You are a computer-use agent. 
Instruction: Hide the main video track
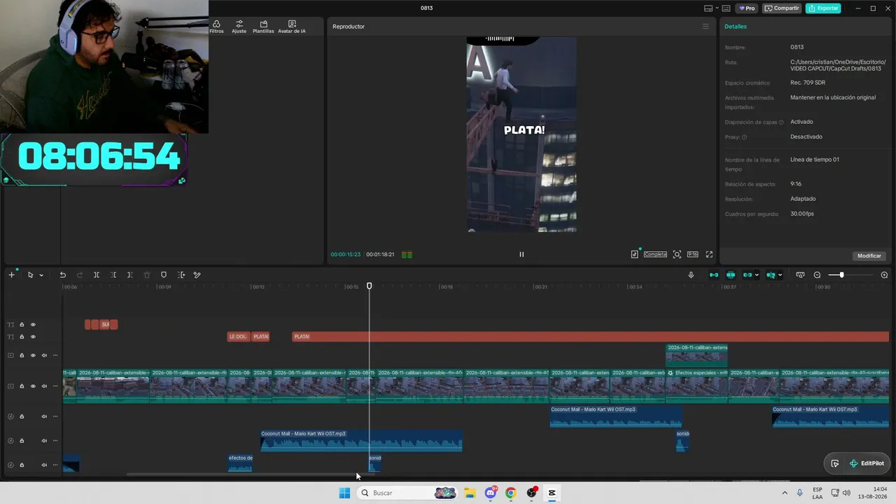click(33, 386)
